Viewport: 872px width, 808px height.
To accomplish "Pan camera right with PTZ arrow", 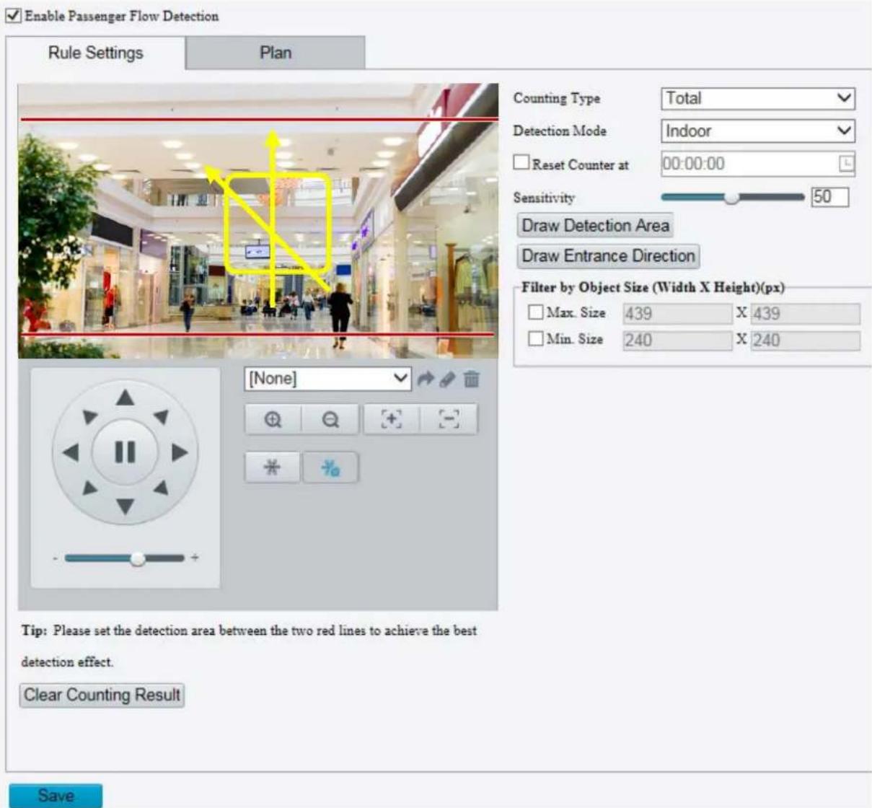I will click(180, 453).
